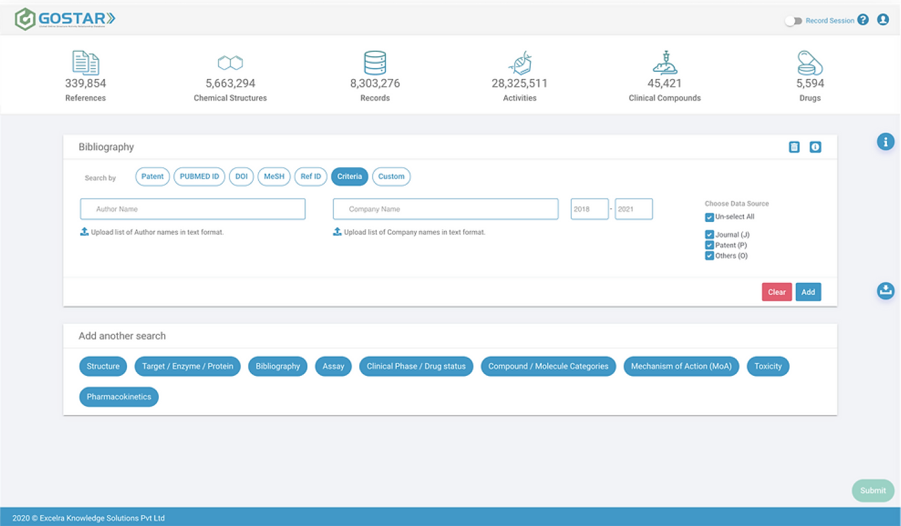Click the floating download icon
The height and width of the screenshot is (526, 901).
coord(885,291)
